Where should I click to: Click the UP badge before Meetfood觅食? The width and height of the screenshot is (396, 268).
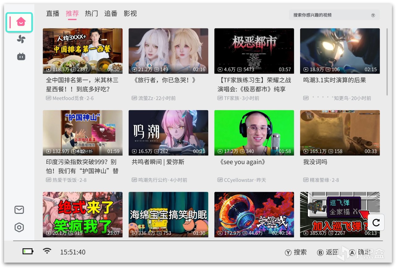[49, 98]
